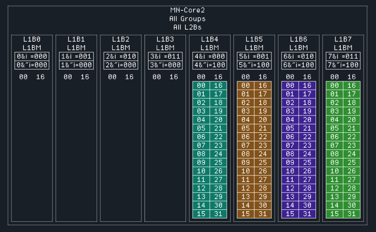
Task: Select the mask cell 1&~i=000
Action: click(x=76, y=65)
